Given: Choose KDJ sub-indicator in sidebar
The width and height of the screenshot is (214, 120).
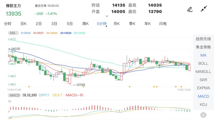Looking at the screenshot, I should [203, 105].
